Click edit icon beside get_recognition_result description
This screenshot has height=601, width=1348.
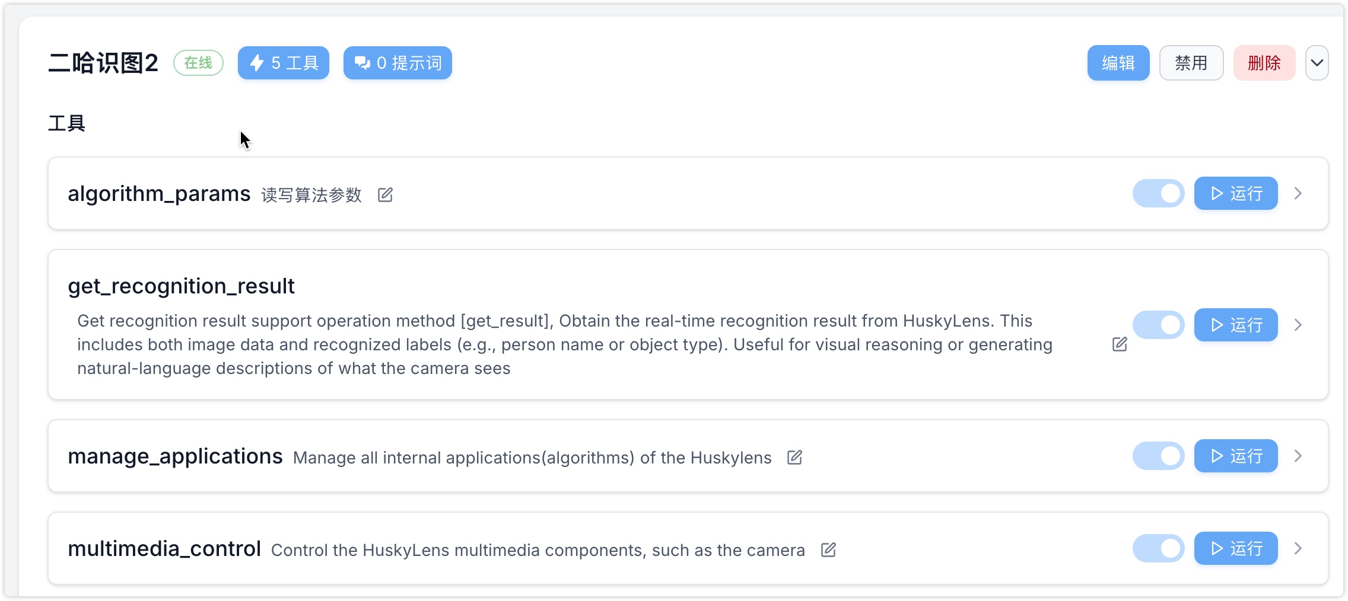click(x=1119, y=344)
